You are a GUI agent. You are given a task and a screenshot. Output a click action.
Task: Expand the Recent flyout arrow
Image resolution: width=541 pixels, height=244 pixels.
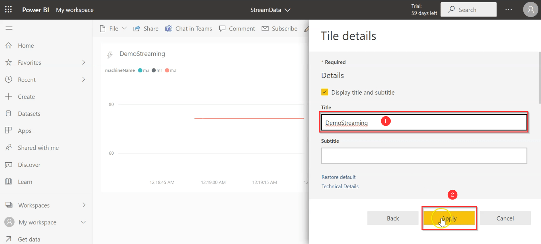click(84, 79)
